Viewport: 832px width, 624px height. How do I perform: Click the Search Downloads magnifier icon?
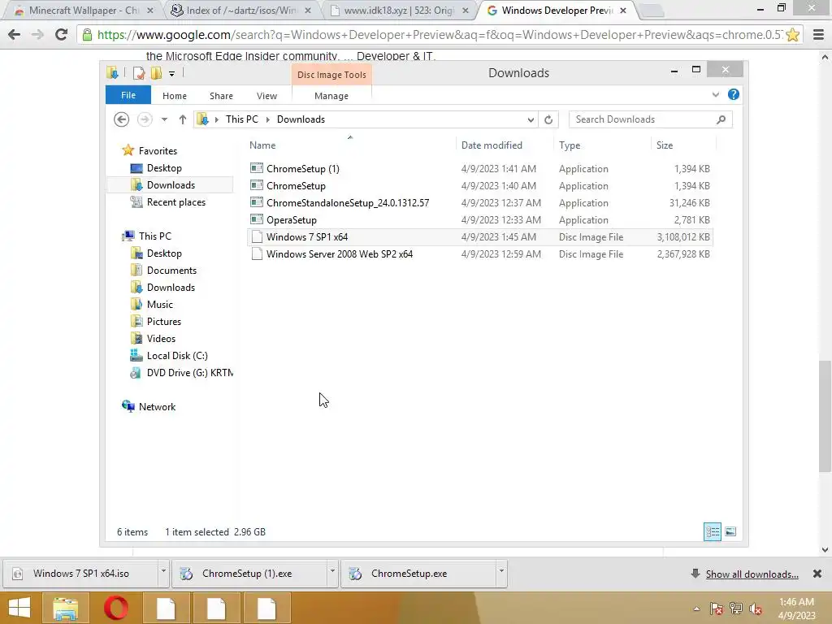pos(721,119)
